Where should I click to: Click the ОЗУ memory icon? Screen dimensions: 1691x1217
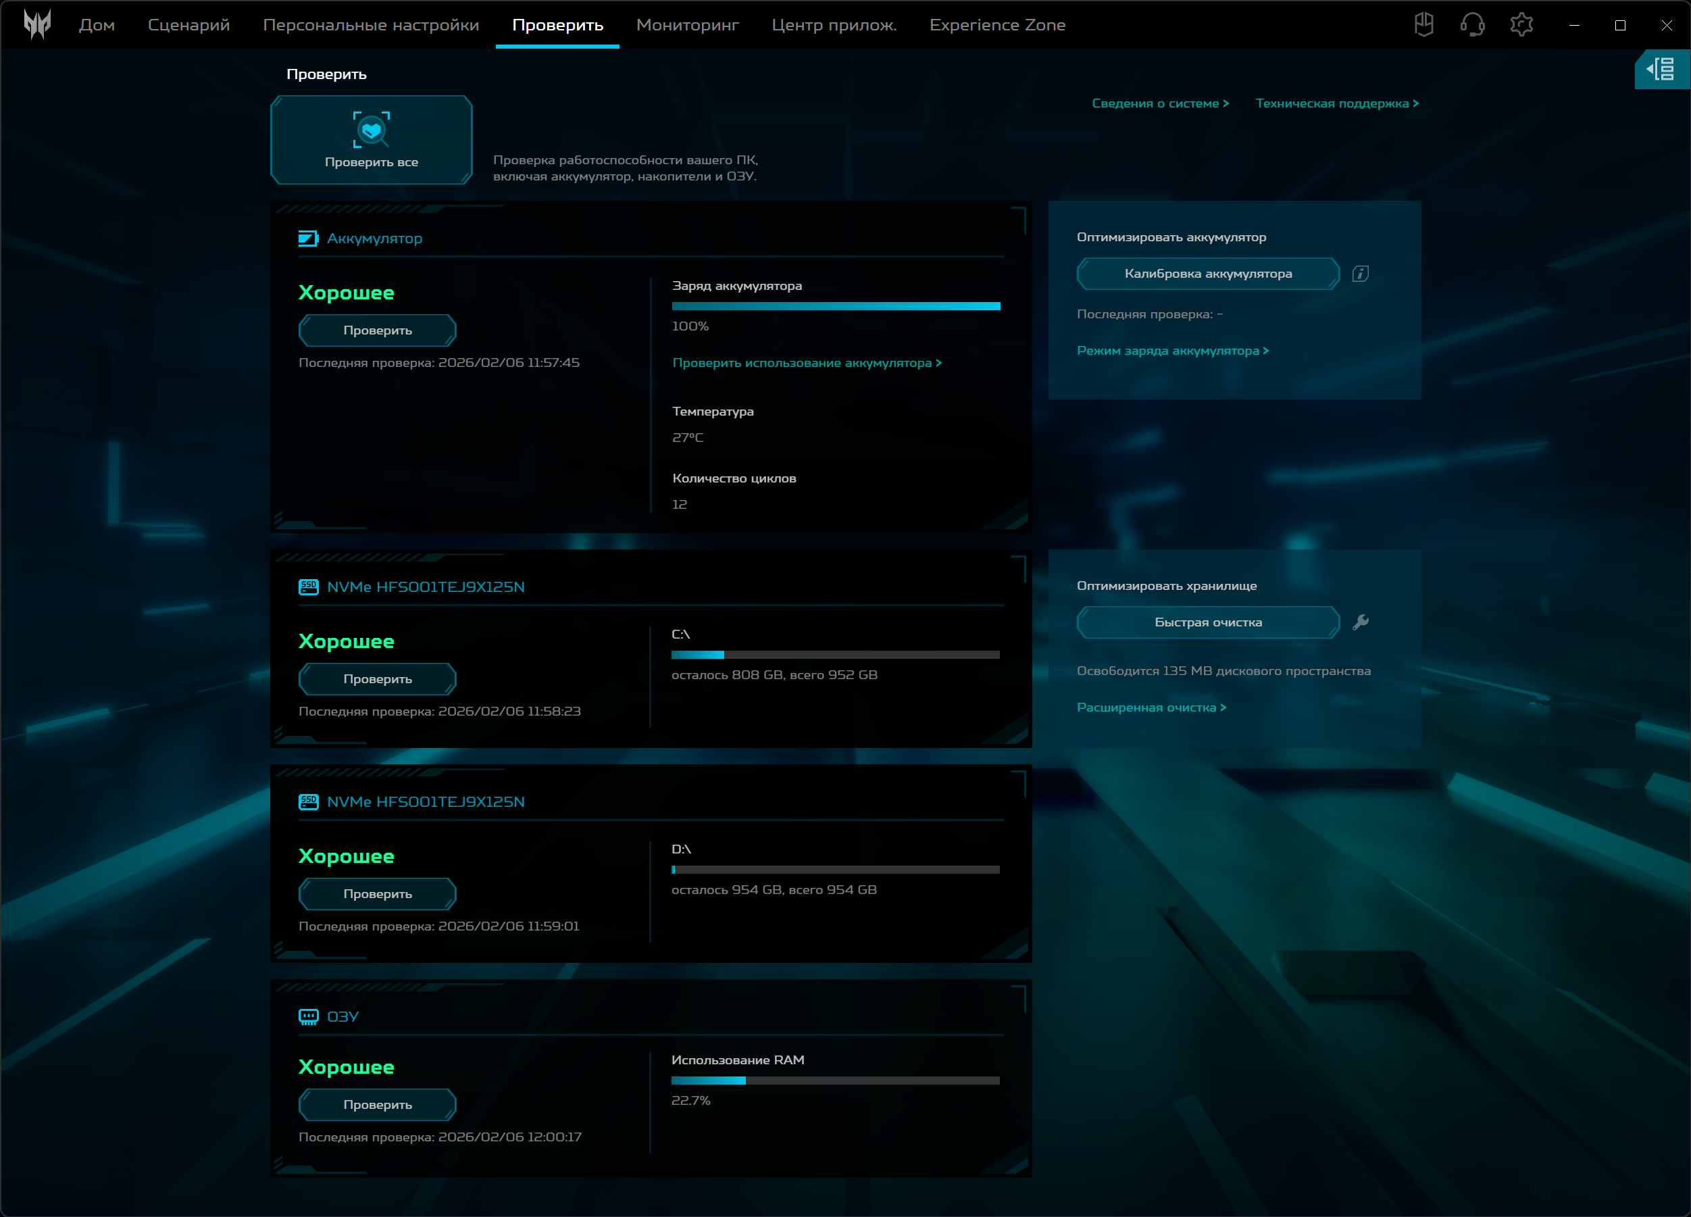pyautogui.click(x=308, y=1016)
